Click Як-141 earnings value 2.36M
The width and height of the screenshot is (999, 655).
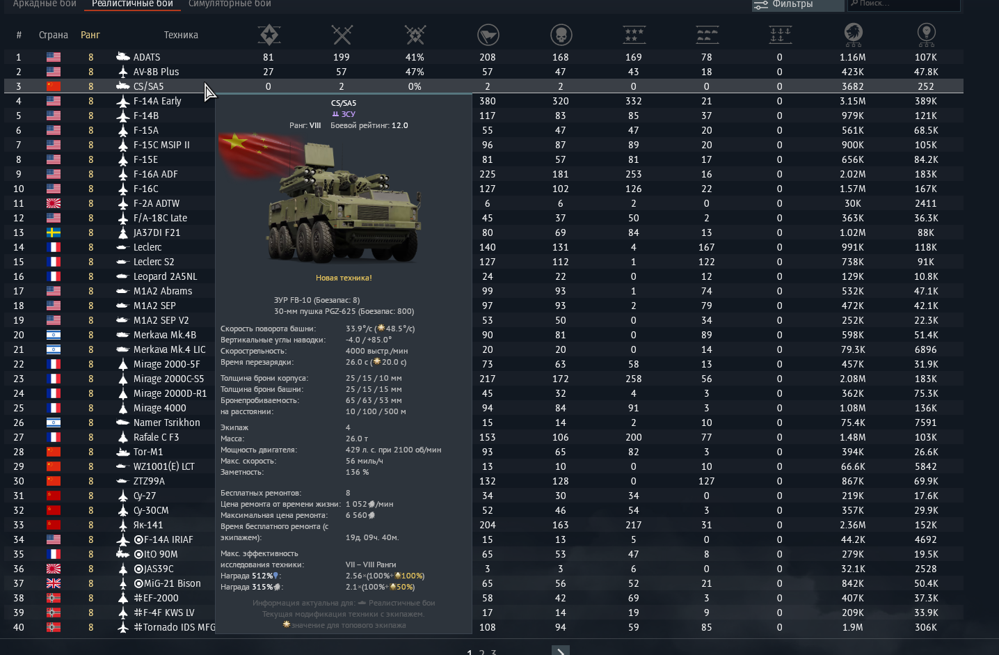[x=853, y=525]
